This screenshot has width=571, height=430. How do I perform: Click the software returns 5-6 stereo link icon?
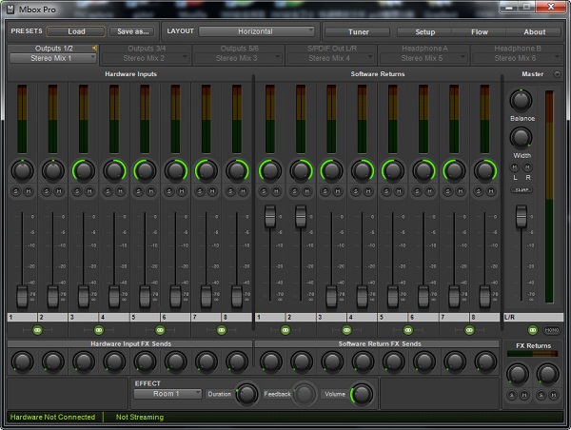408,330
